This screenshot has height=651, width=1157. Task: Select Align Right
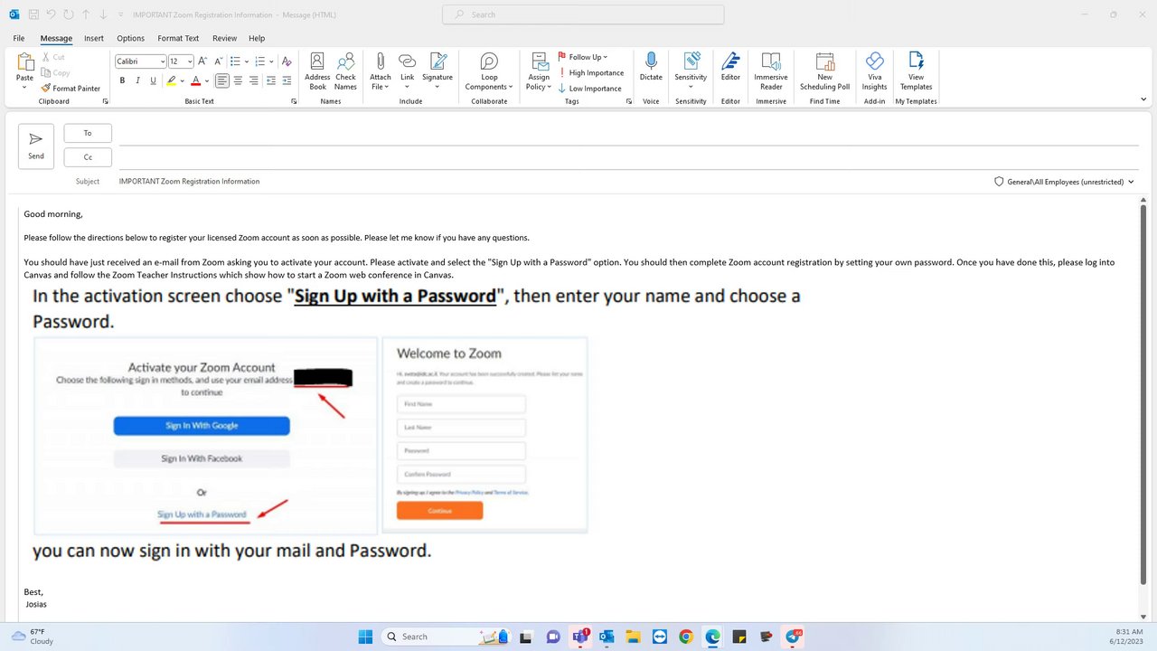click(x=254, y=80)
